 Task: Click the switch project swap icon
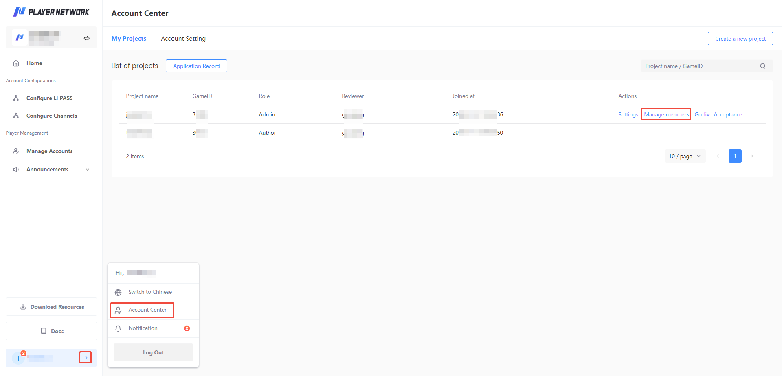pyautogui.click(x=86, y=38)
